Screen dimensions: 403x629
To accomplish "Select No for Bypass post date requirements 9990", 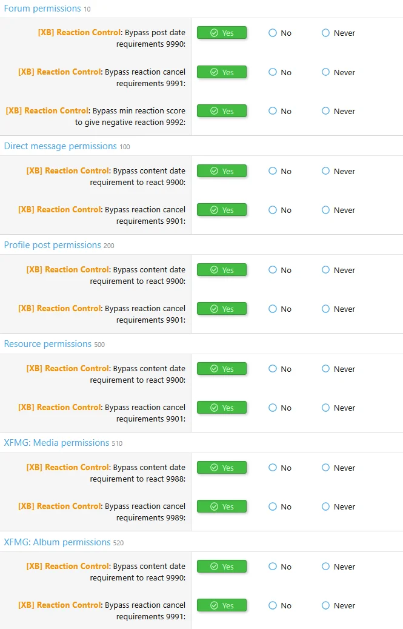I will click(x=273, y=33).
